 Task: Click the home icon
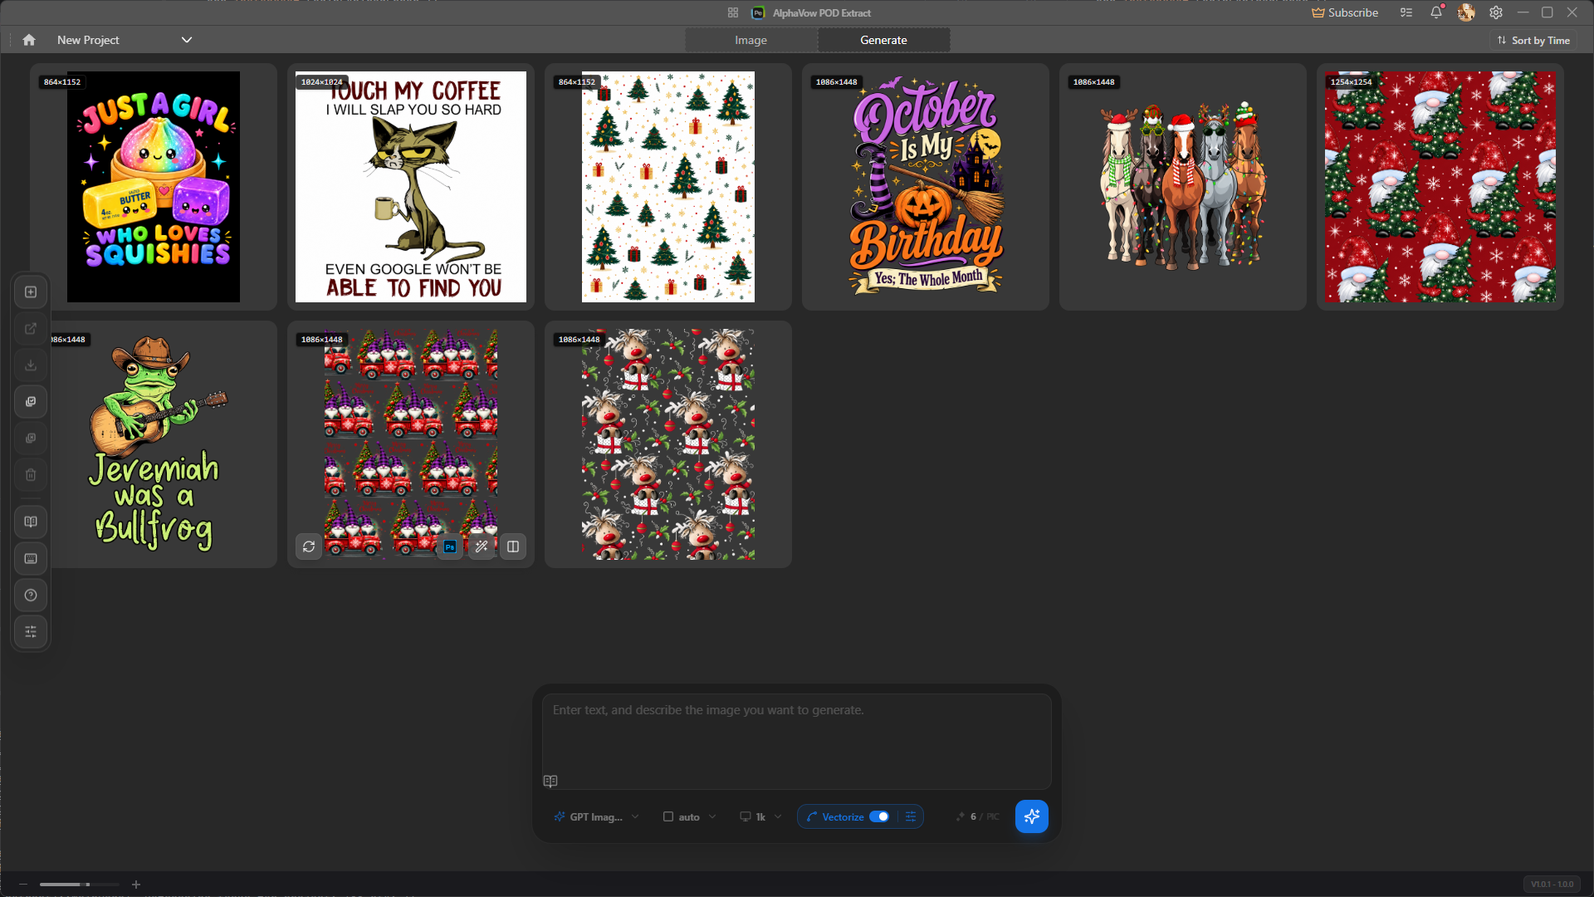(x=29, y=40)
